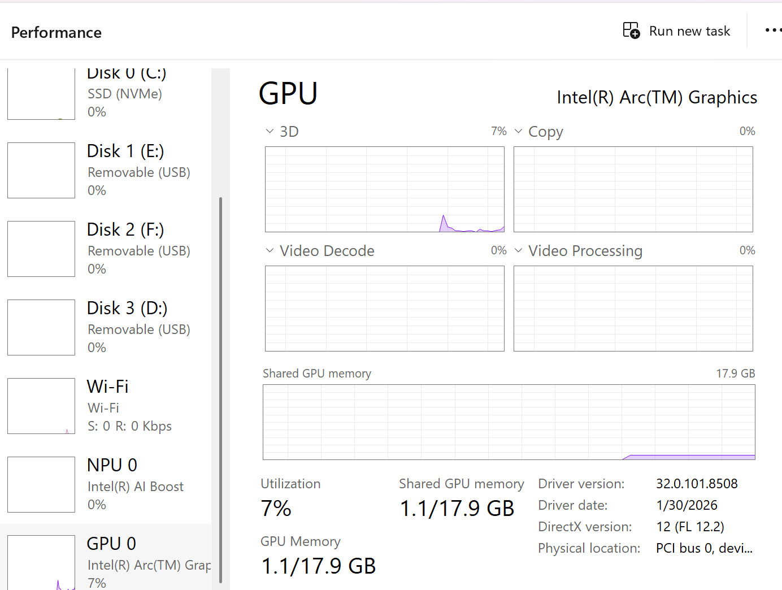Click the 7% label above the 3D graph
The height and width of the screenshot is (590, 782).
click(499, 131)
